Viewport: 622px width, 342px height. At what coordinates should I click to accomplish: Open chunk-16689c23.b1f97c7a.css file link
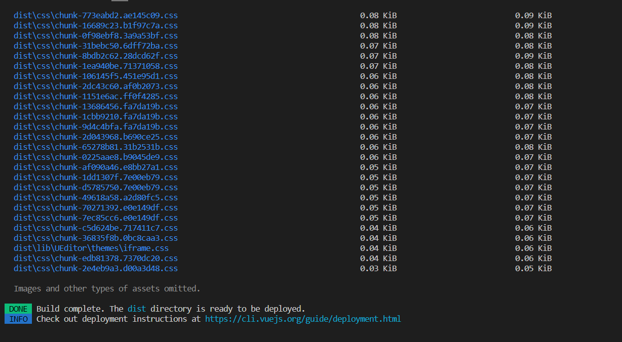coord(96,26)
